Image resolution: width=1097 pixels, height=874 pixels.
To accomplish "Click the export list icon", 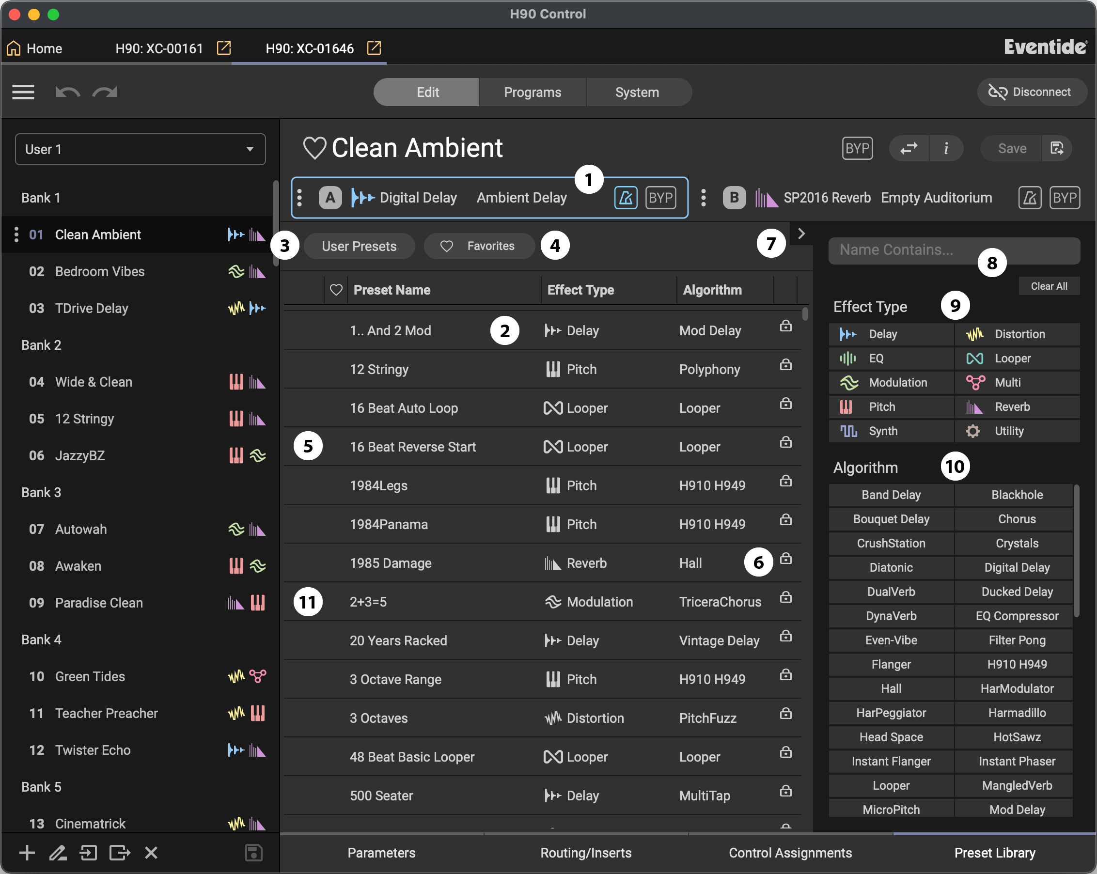I will (120, 853).
